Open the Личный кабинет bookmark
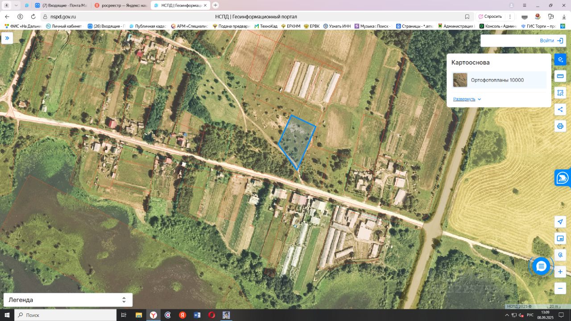The image size is (571, 321). tap(64, 26)
